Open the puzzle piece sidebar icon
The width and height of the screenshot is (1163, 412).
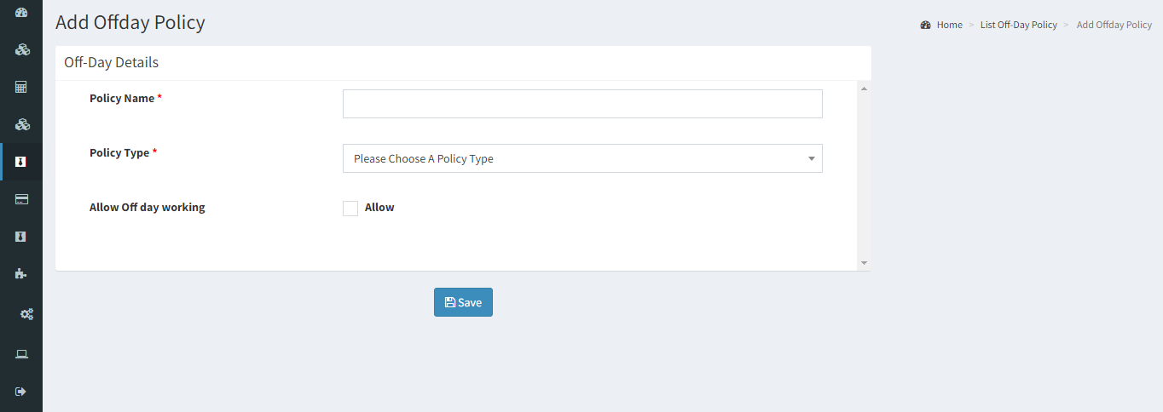[21, 274]
